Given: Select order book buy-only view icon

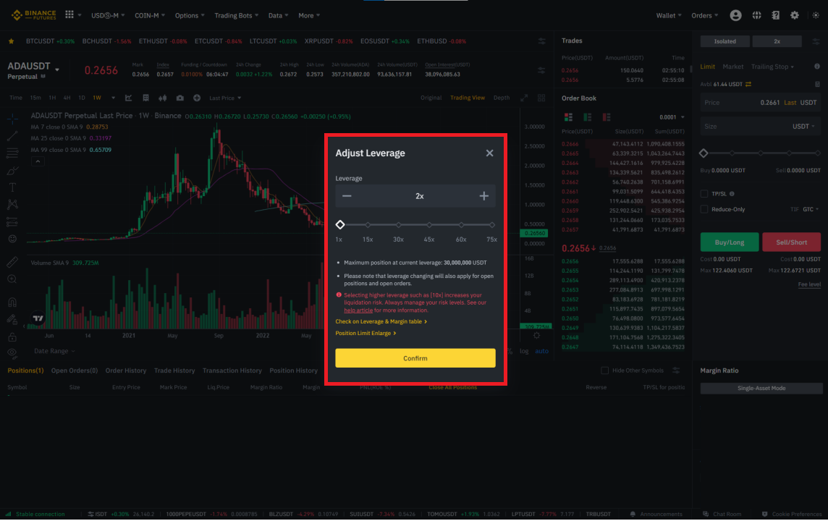Looking at the screenshot, I should (x=587, y=117).
